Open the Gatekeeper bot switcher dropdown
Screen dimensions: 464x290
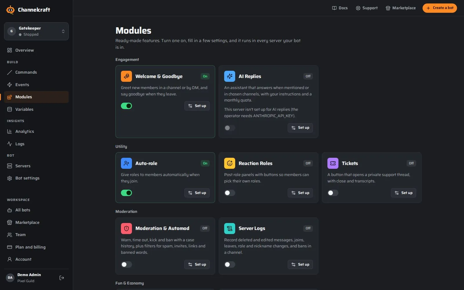point(36,31)
